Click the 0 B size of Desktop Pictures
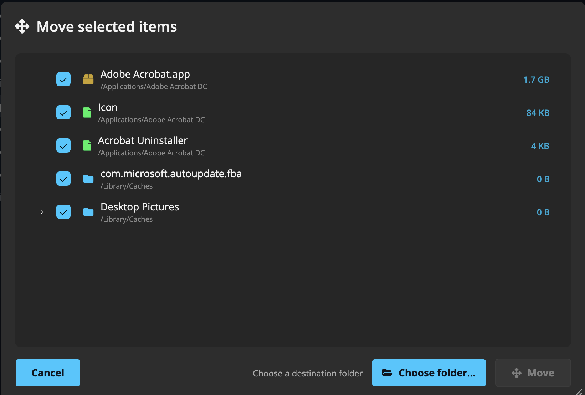 coord(543,212)
